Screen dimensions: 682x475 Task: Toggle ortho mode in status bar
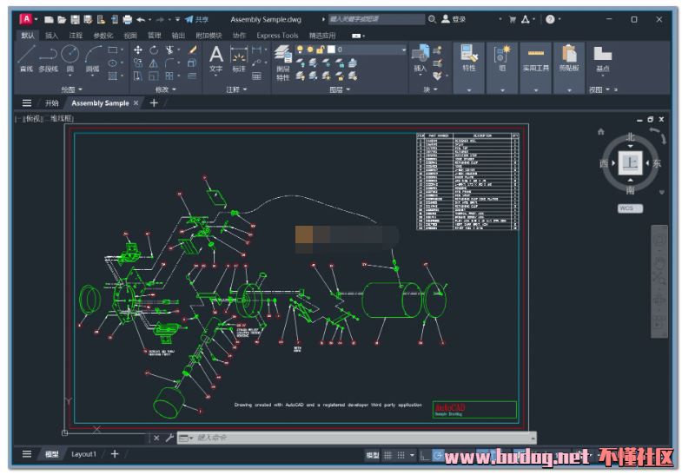tap(425, 455)
